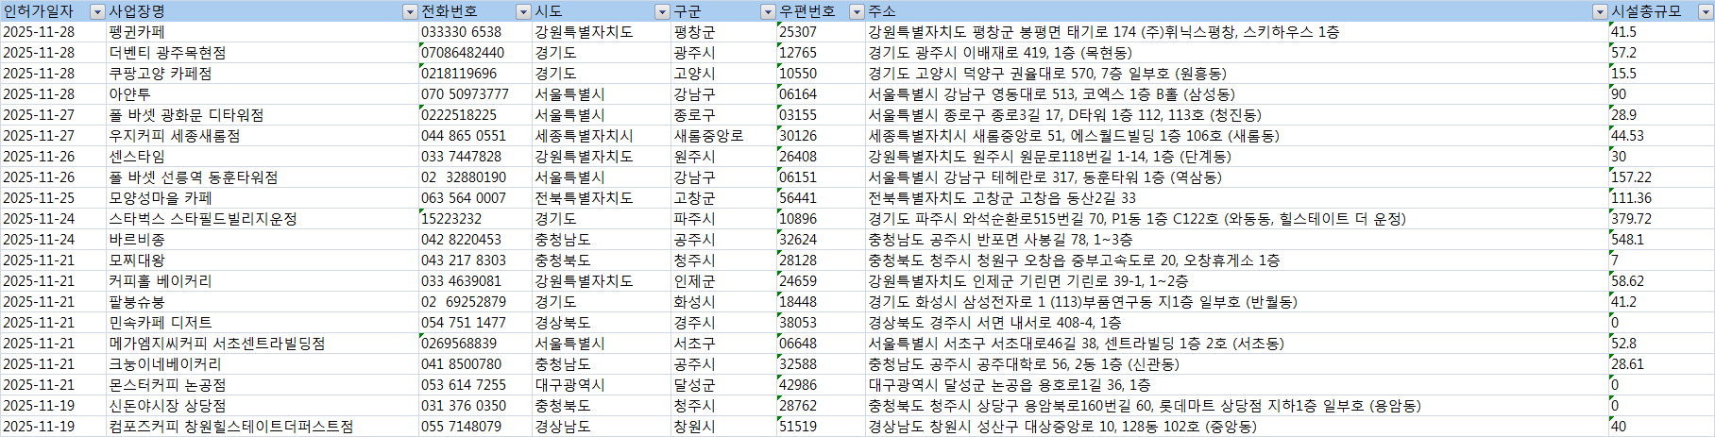Select the cell 컴포즈커피 창원힐스테이트더퍼스트점
Screen dimensions: 1715x437
262,427
